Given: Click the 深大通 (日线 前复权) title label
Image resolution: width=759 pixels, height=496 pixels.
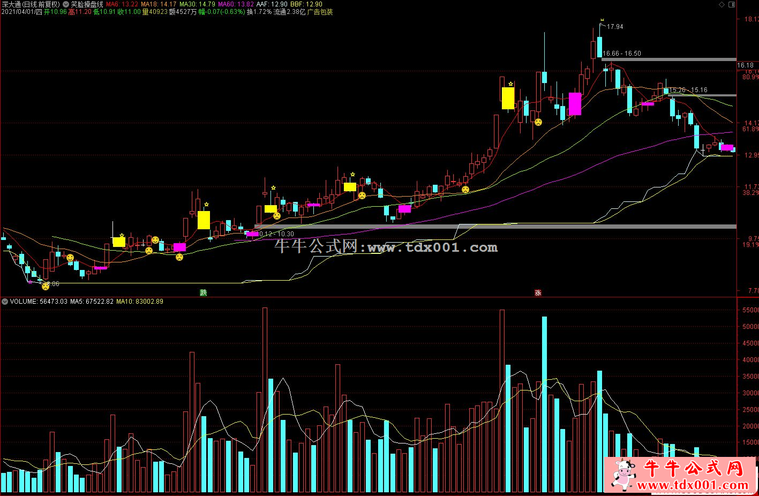Looking at the screenshot, I should click(x=31, y=4).
